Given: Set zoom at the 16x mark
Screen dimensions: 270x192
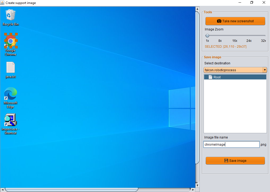Looking at the screenshot, I should 235,35.
